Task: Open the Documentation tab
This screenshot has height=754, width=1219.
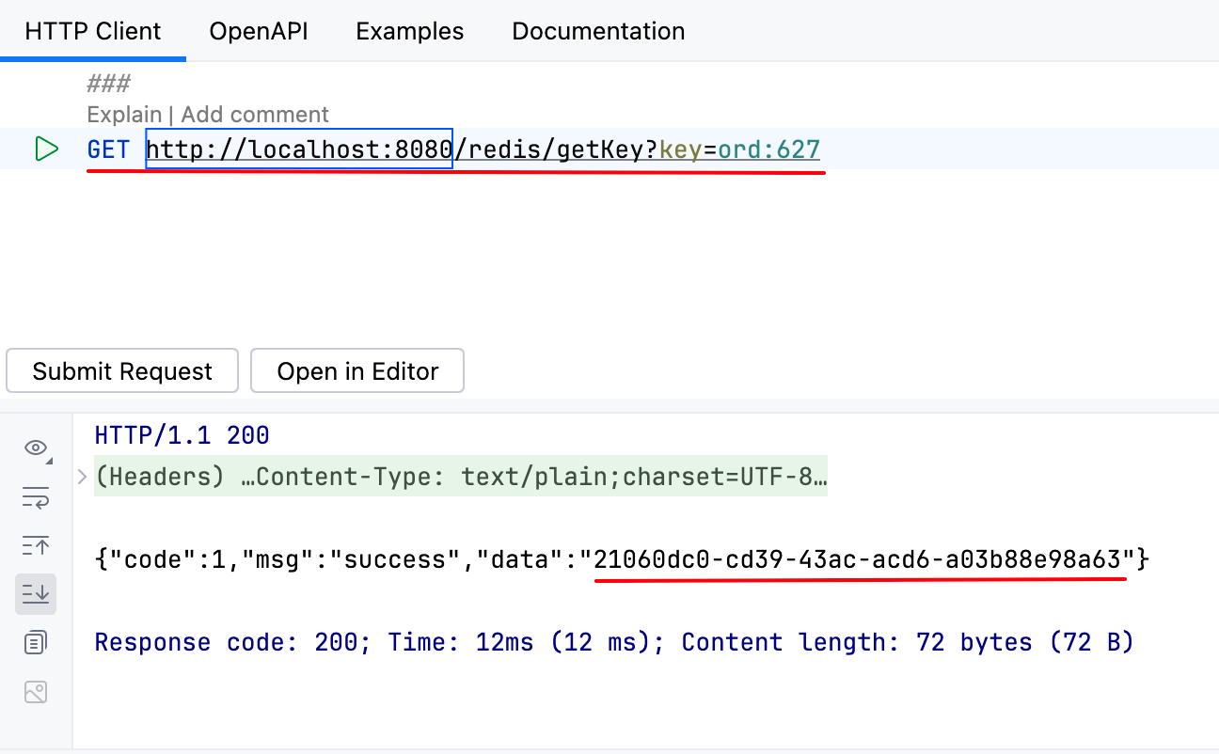Action: (x=598, y=31)
